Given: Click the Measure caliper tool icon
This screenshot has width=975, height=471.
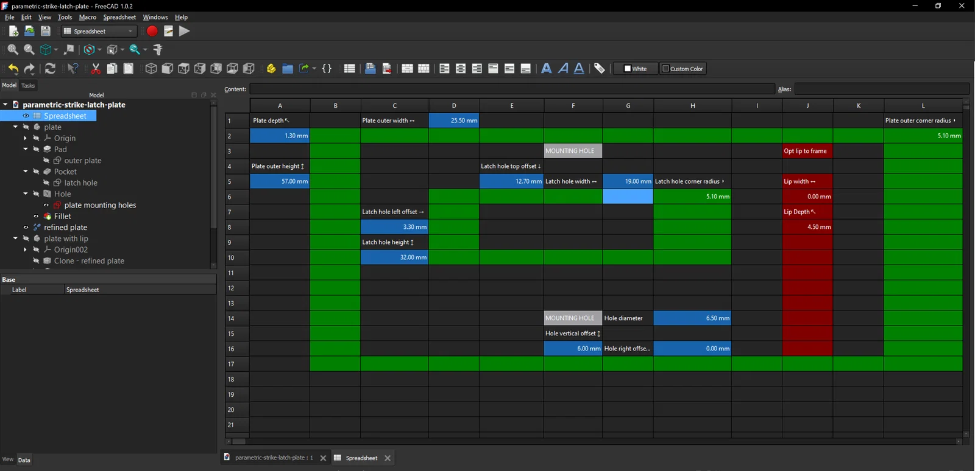Looking at the screenshot, I should coord(158,49).
